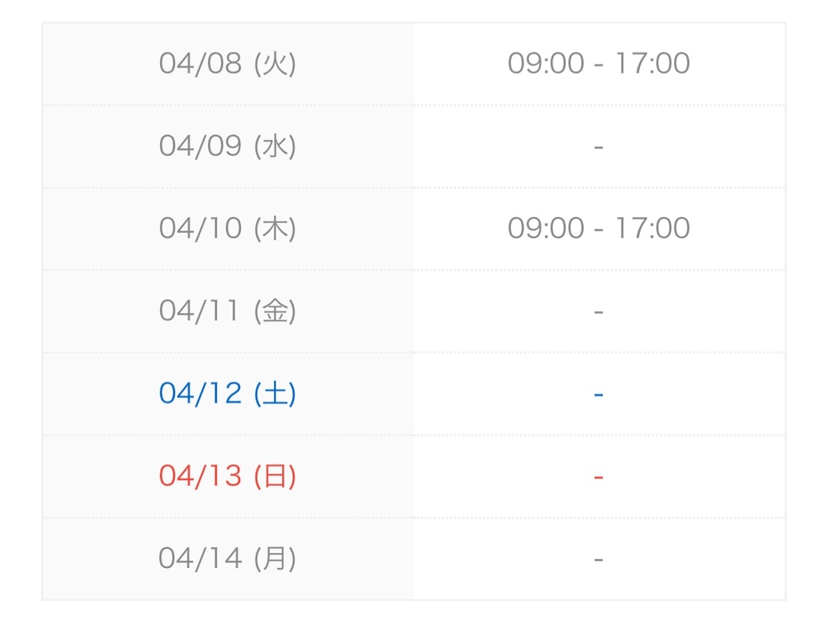The height and width of the screenshot is (621, 828).
Task: Select the 04/10 (木) date cell
Action: coord(228,229)
